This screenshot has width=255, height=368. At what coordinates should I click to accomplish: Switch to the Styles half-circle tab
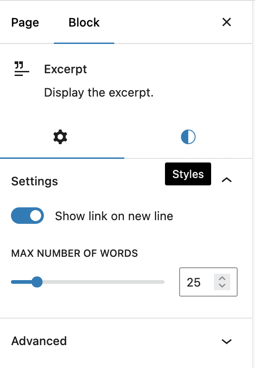point(188,137)
